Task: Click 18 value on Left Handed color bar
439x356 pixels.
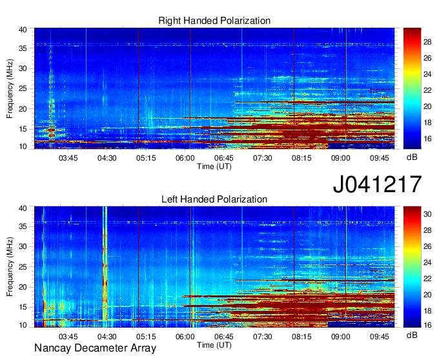Action: tap(427, 311)
